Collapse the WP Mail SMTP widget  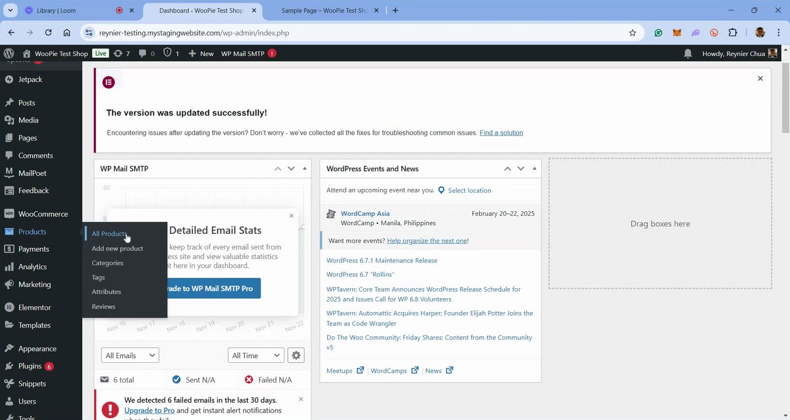tap(304, 169)
